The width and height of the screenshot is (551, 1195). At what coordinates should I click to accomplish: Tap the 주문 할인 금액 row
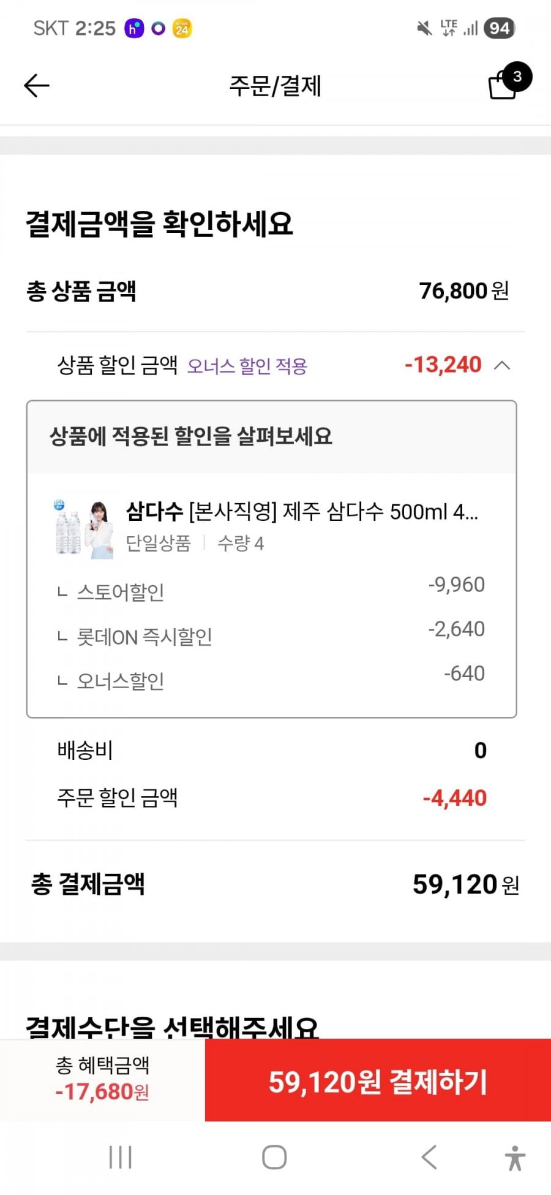click(271, 798)
